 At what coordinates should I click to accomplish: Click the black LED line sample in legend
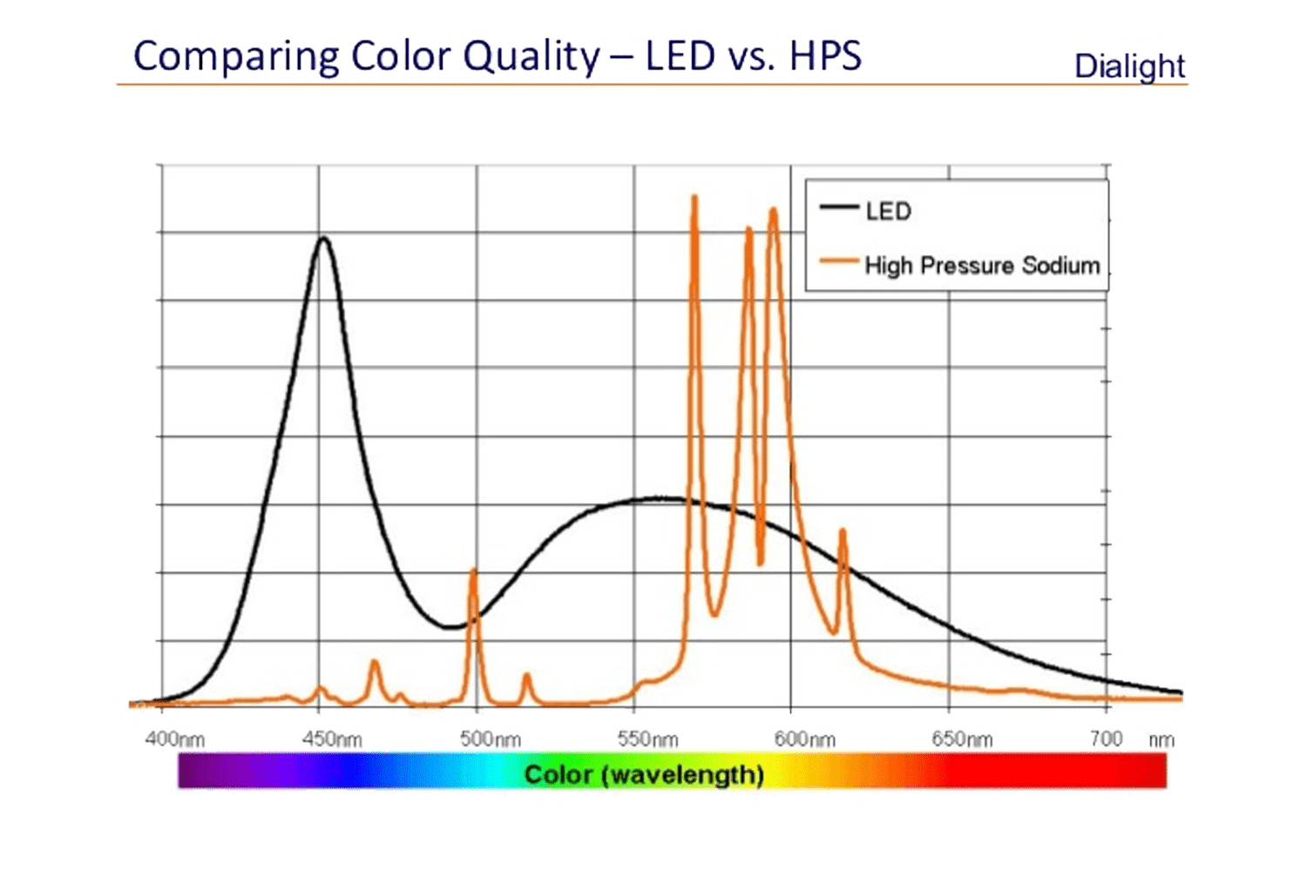839,207
